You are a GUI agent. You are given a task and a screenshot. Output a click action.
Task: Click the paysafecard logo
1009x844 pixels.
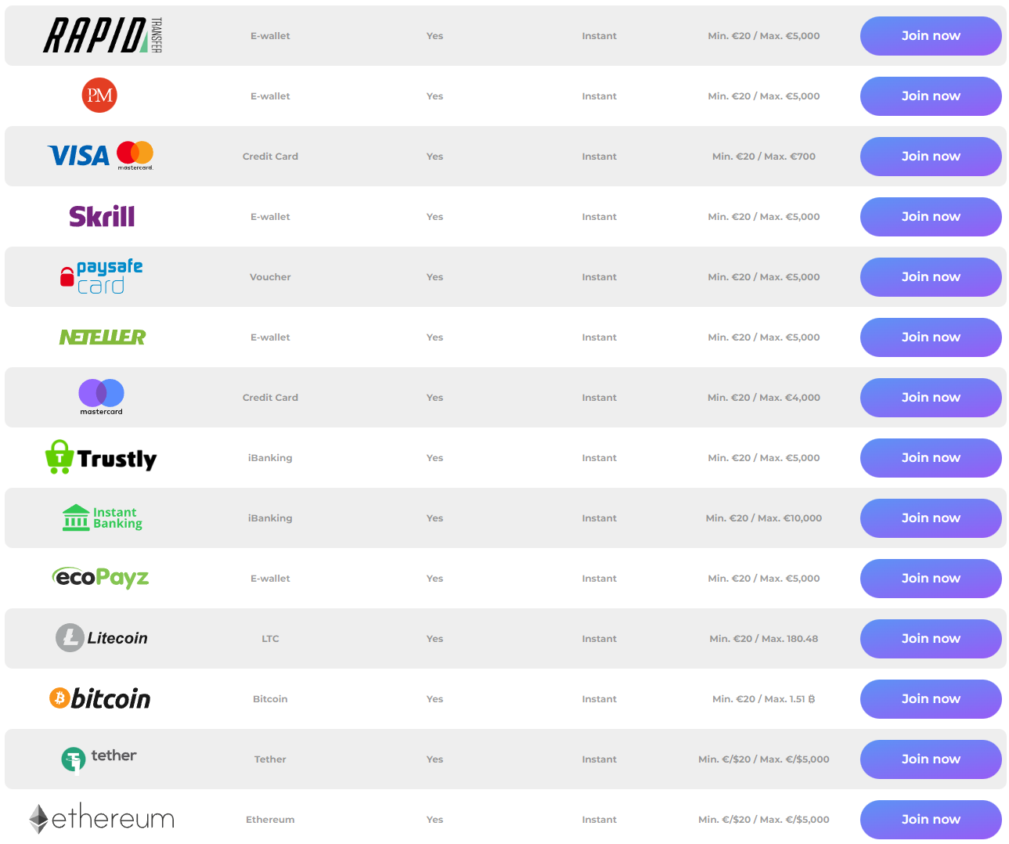100,276
